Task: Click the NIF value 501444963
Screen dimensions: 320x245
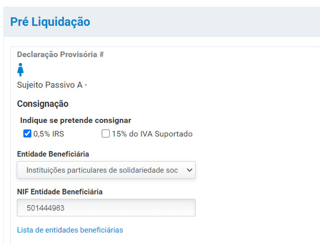Action: tap(45, 208)
